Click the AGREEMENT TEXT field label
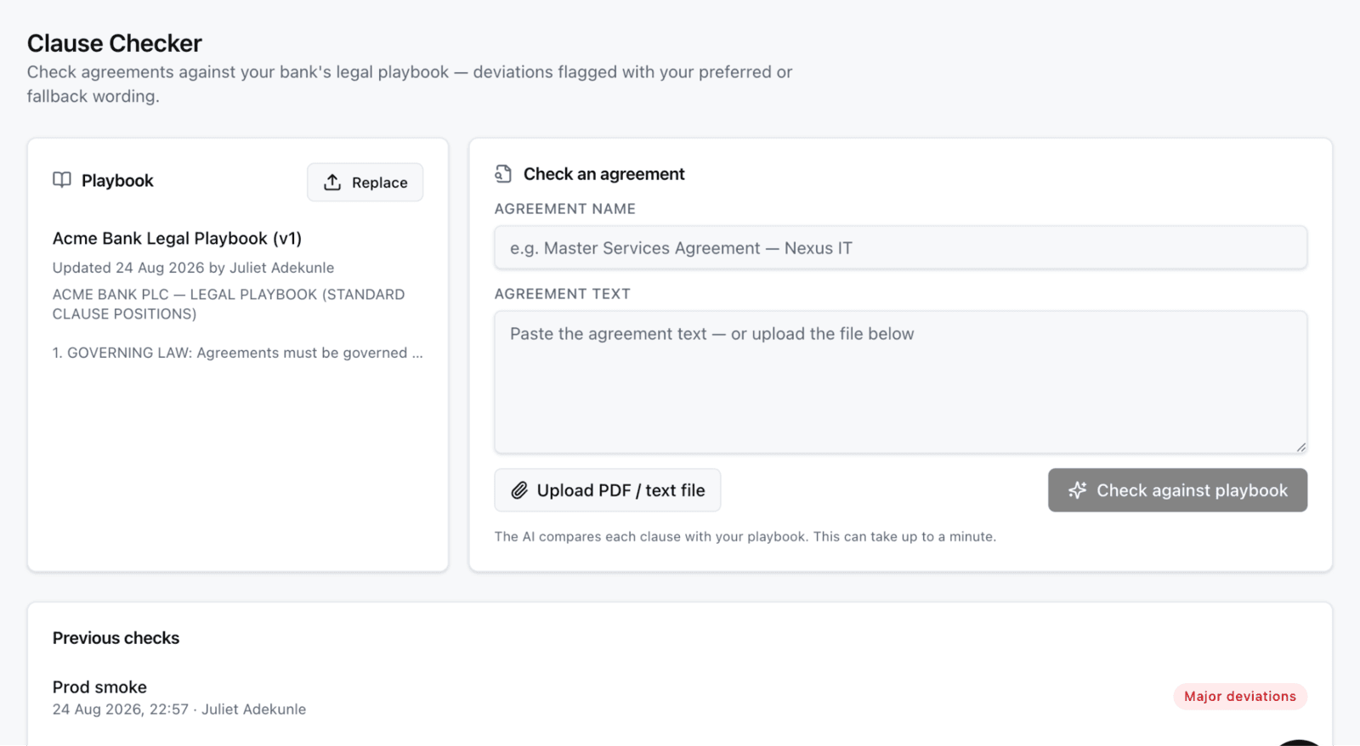 pos(563,294)
